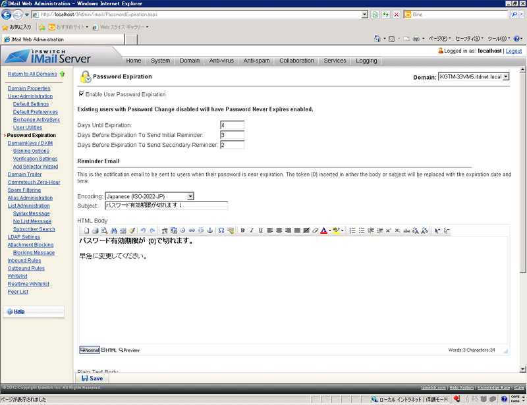Apply subscript formatting
Image resolution: width=527 pixels, height=405 pixels.
398,230
